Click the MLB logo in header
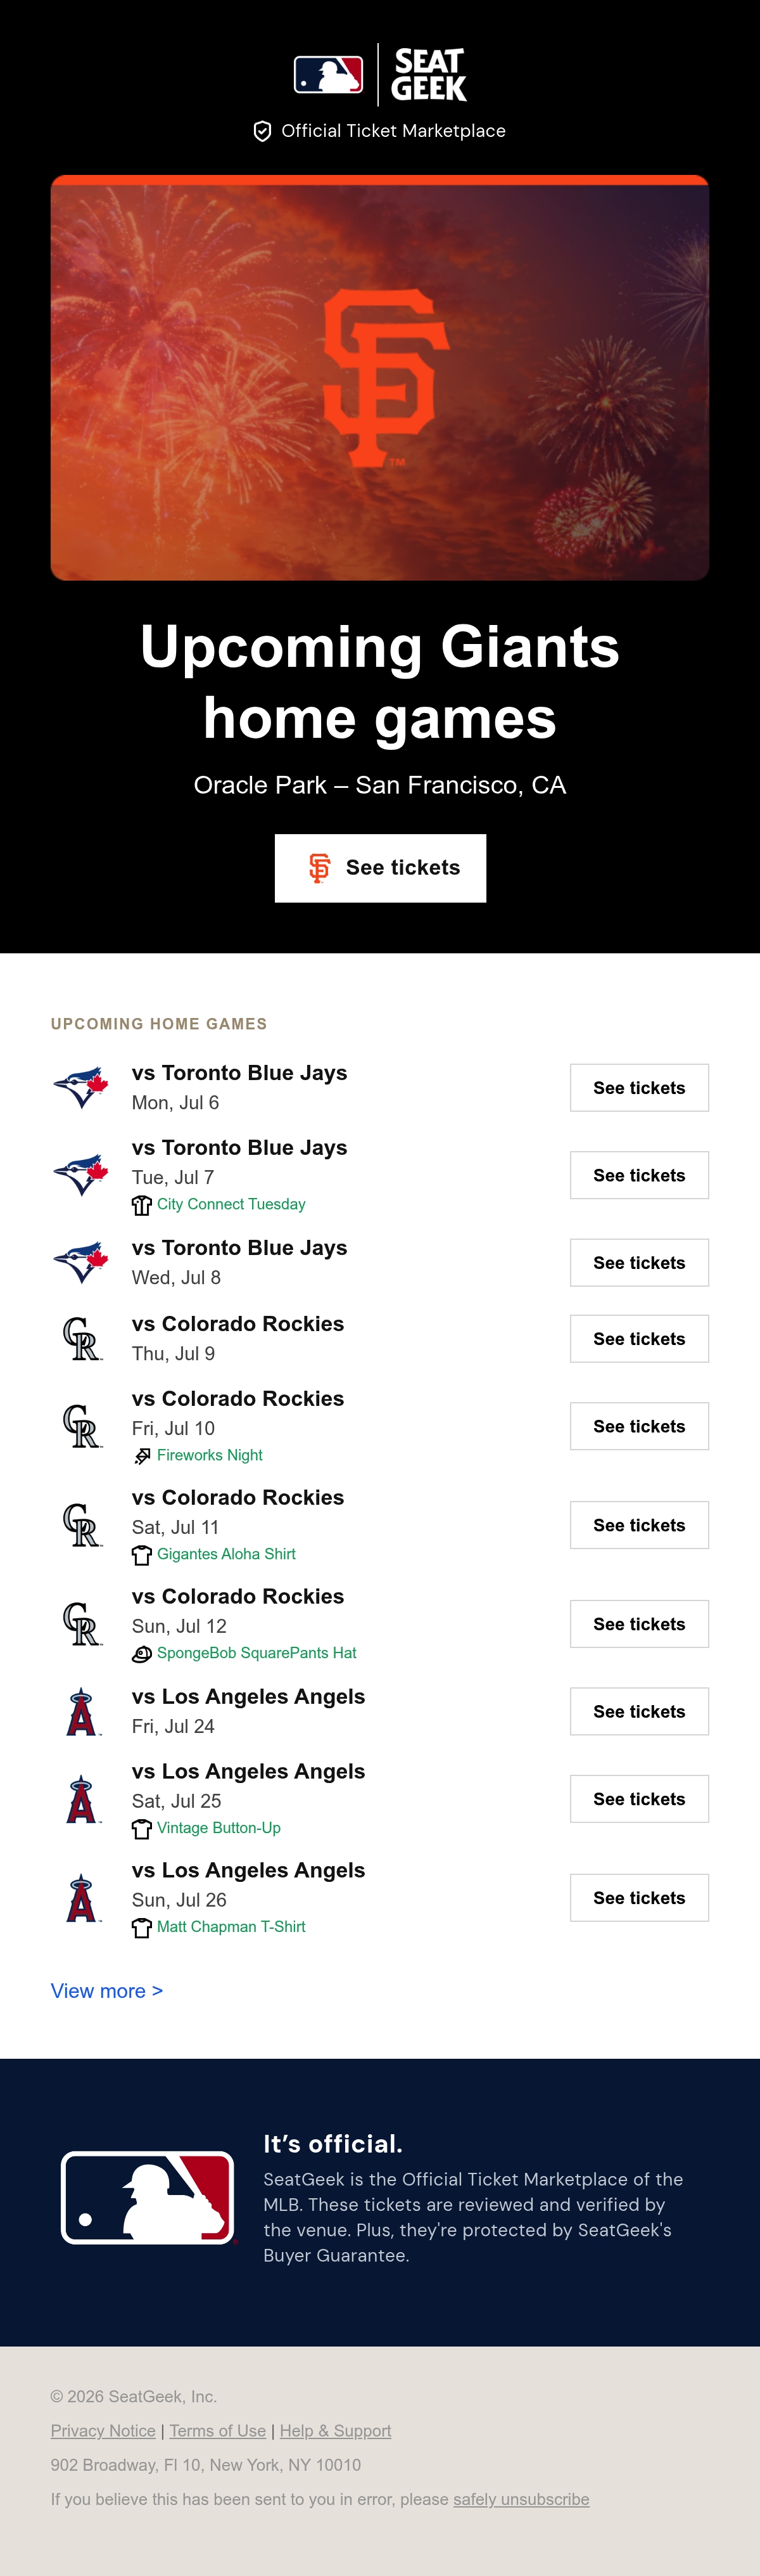Viewport: 760px width, 2576px height. click(x=327, y=75)
